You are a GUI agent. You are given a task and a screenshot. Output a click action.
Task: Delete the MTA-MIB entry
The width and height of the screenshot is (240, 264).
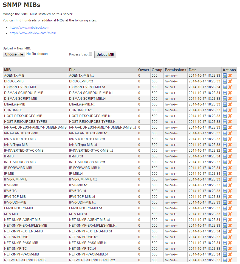point(230,214)
